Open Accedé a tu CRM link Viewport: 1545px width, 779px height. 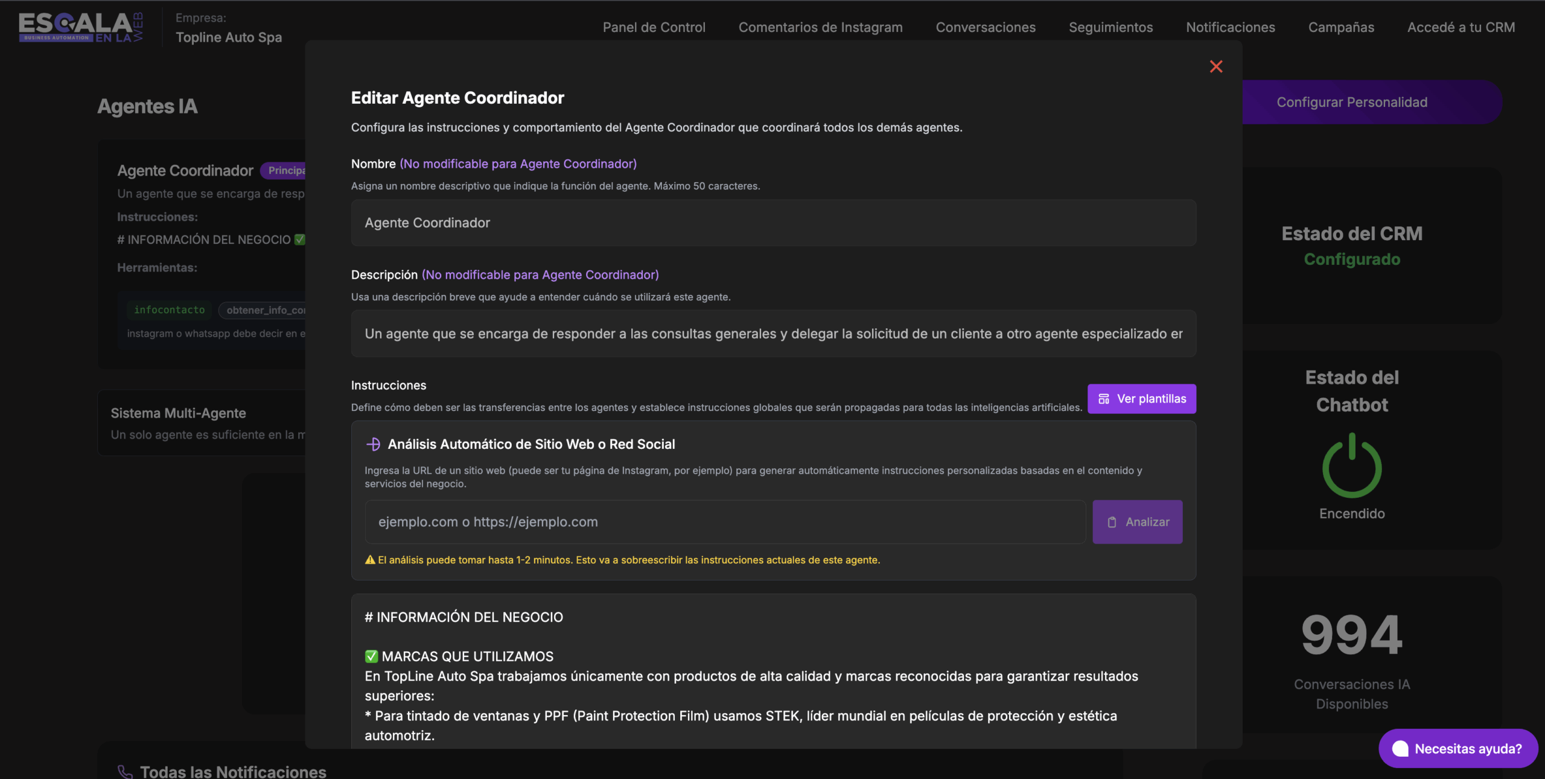[x=1461, y=27]
